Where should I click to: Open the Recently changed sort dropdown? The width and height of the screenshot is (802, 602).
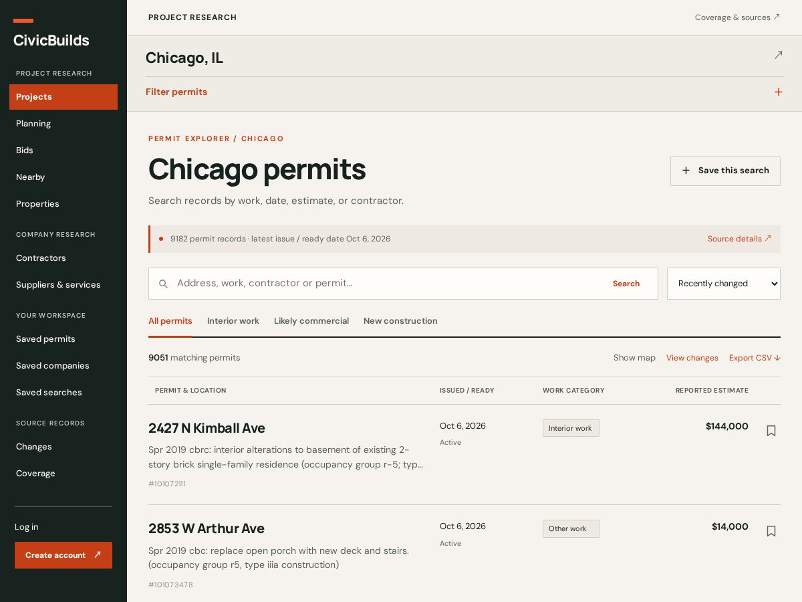724,284
